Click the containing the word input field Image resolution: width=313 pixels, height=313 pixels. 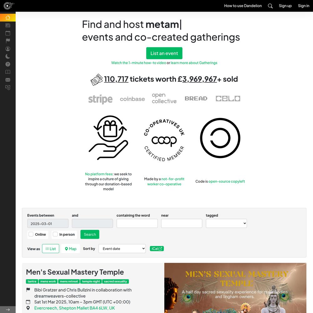pos(137,223)
